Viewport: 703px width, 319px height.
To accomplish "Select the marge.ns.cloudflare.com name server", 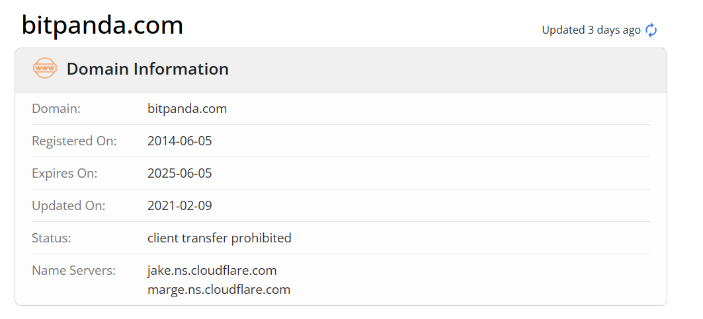I will (219, 289).
